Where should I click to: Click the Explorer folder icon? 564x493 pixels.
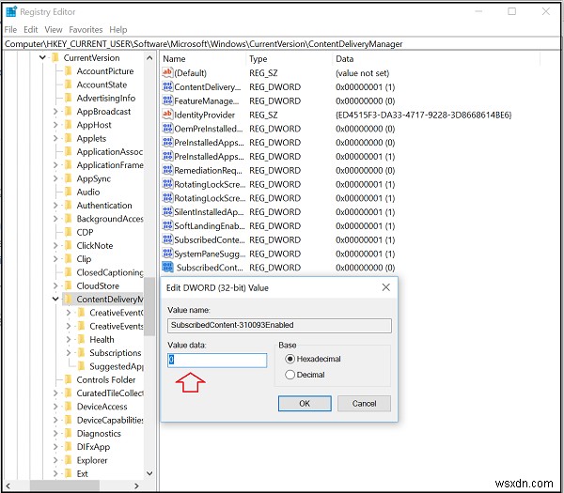[x=68, y=460]
